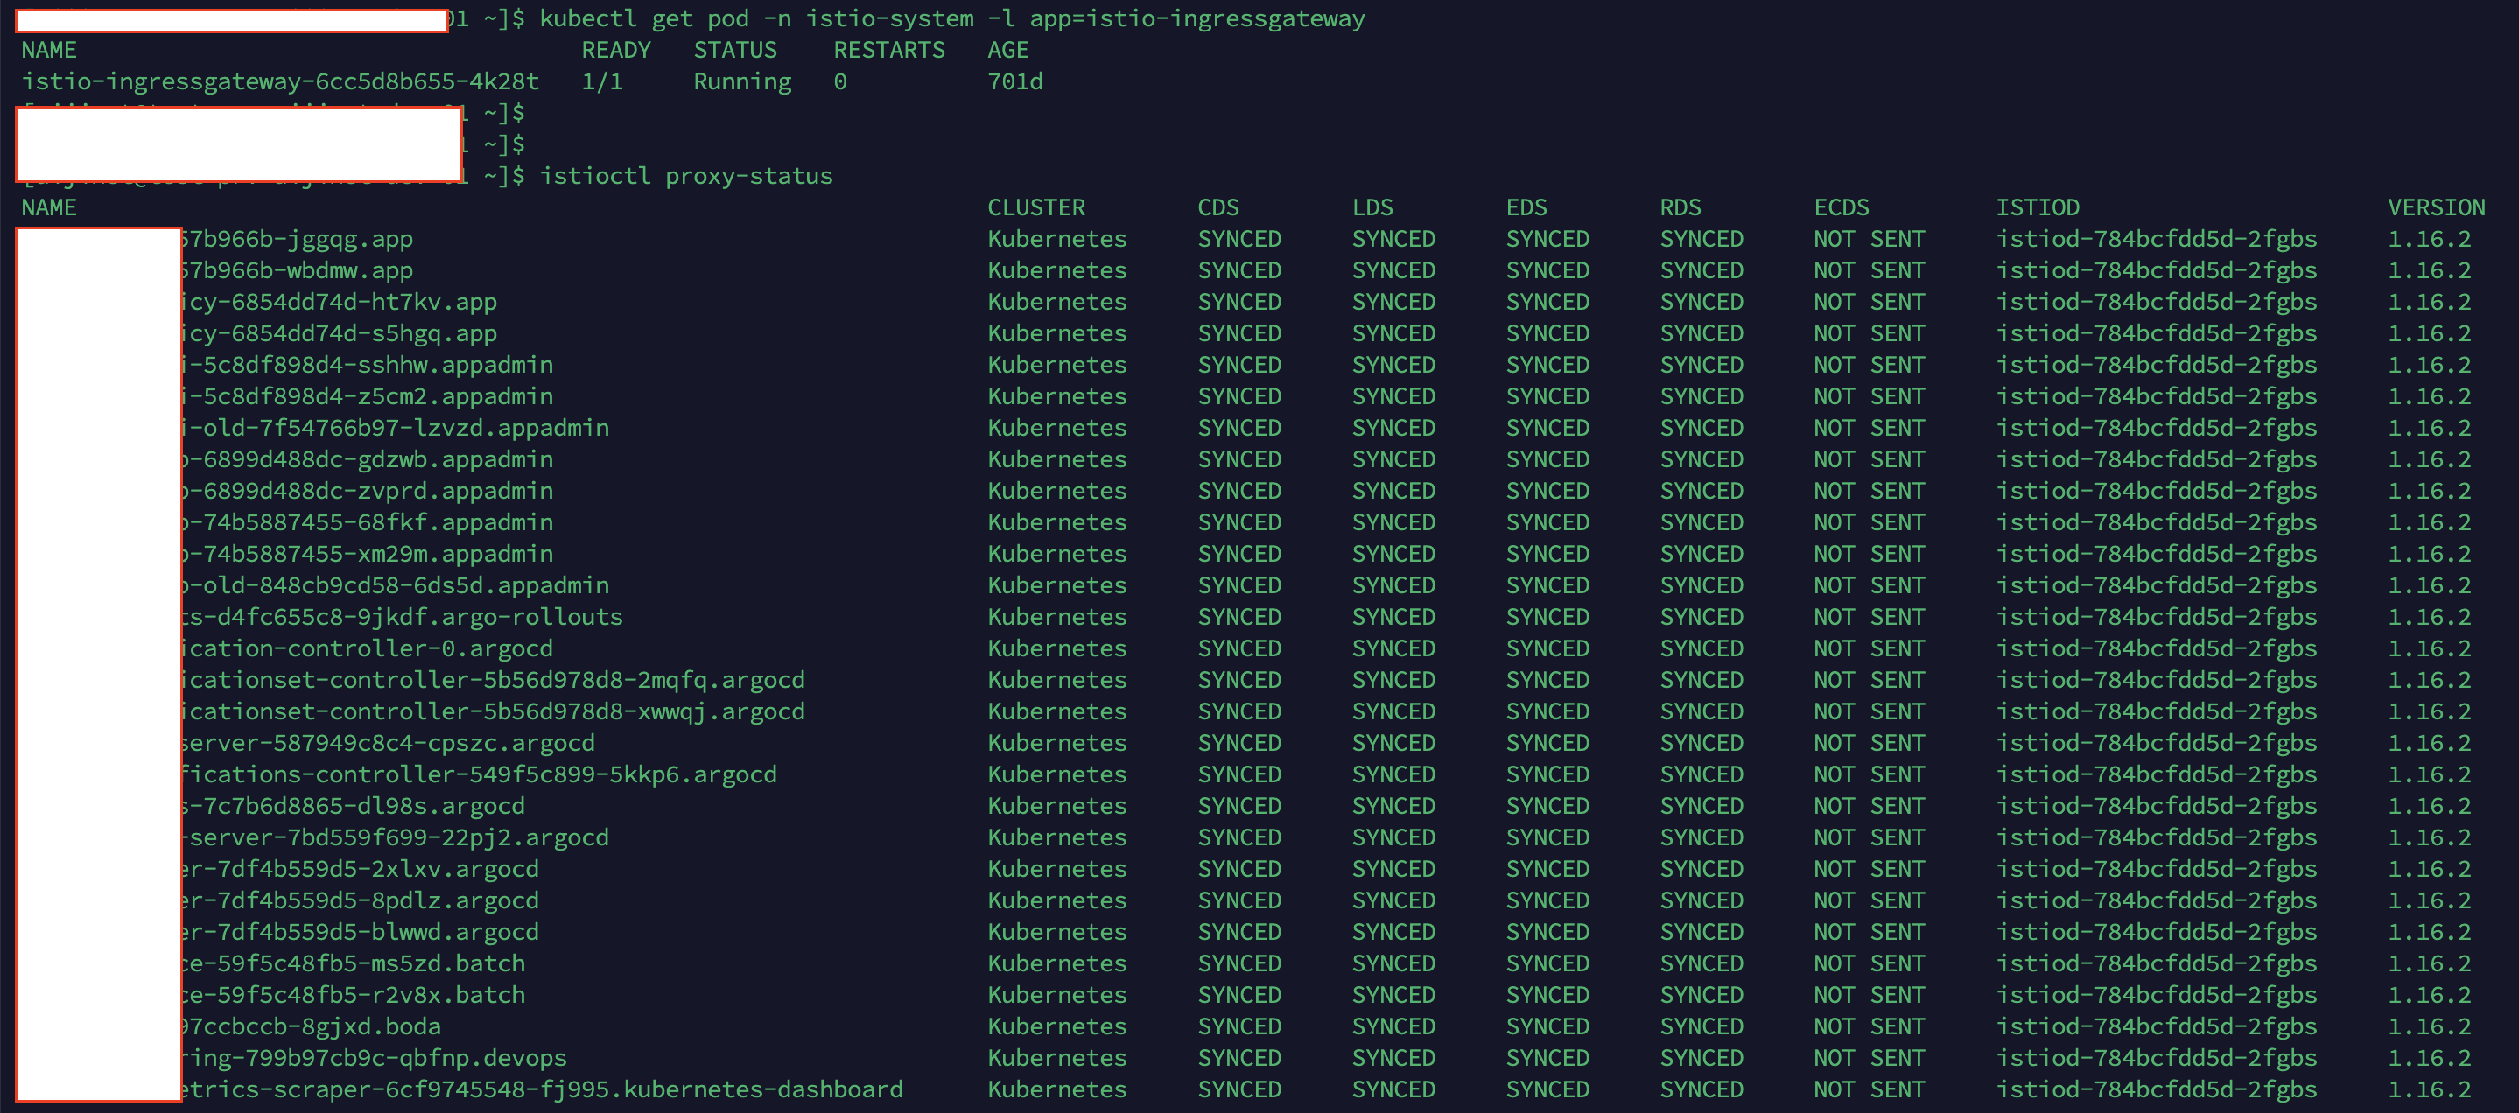Viewport: 2519px width, 1113px height.
Task: Click the kubectl get pod command line
Action: pyautogui.click(x=951, y=18)
